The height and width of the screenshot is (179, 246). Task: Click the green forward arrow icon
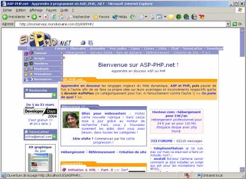(34, 17)
